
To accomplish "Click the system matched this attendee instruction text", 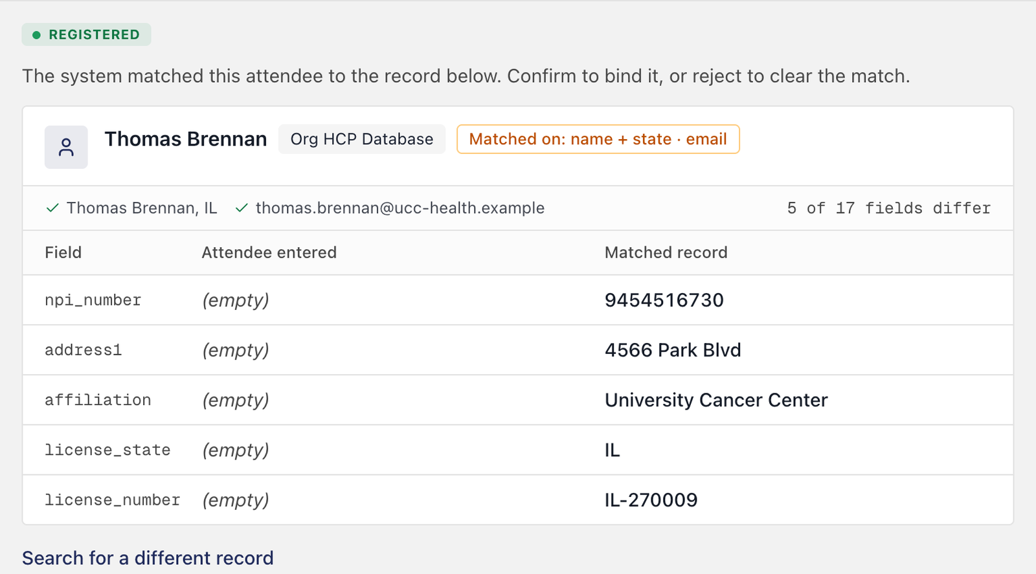I will point(466,76).
